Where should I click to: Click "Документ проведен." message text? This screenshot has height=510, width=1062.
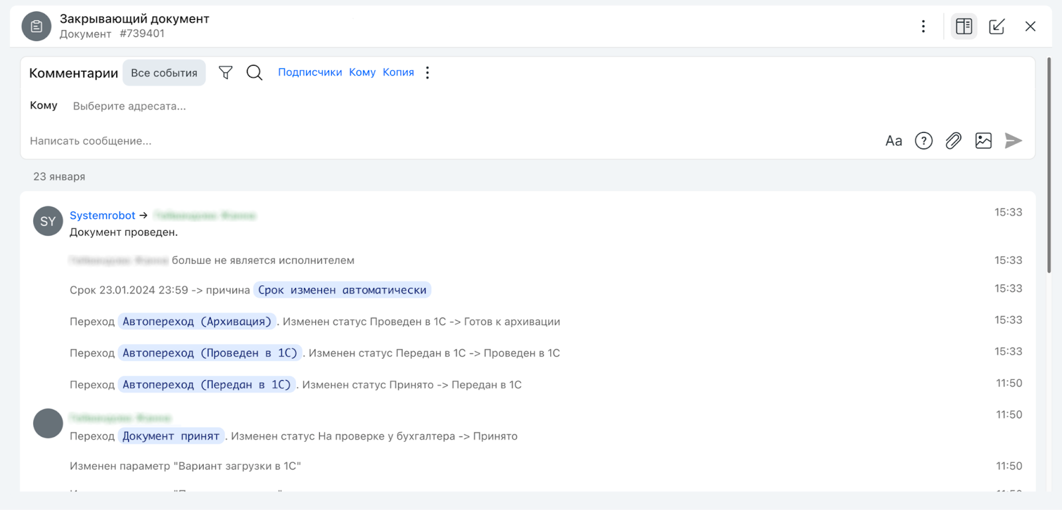(x=123, y=232)
